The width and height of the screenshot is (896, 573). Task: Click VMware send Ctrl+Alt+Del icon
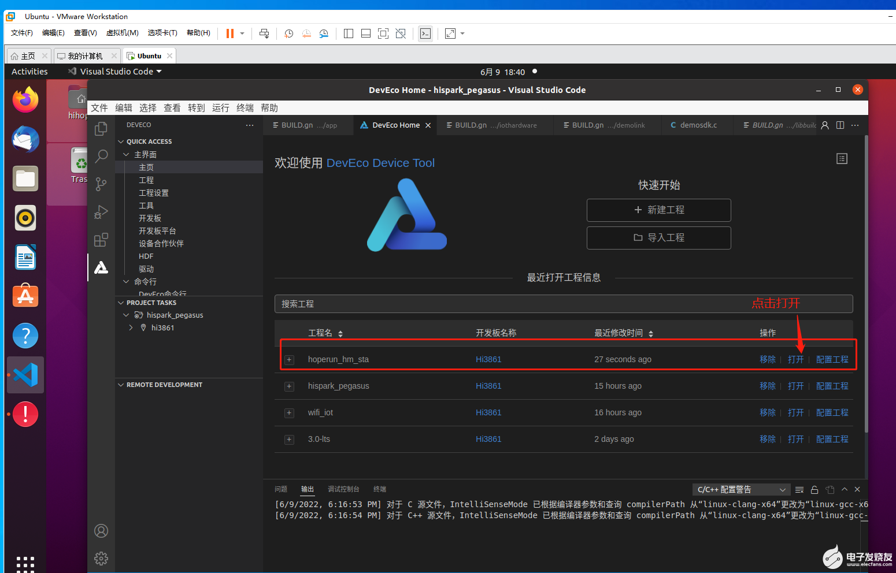point(264,34)
